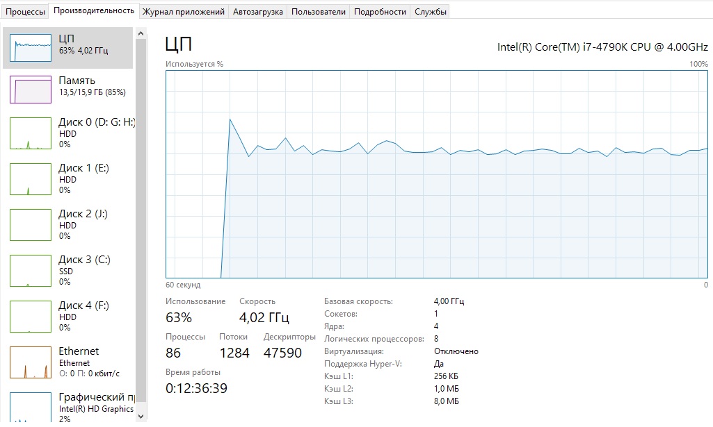The image size is (713, 427).
Task: Select the Производительность tab
Action: click(x=94, y=11)
